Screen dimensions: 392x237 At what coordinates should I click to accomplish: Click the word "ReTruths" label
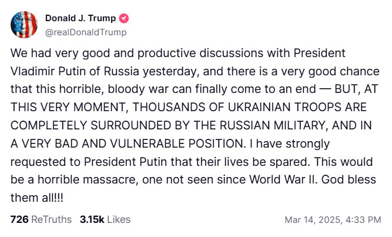point(51,219)
